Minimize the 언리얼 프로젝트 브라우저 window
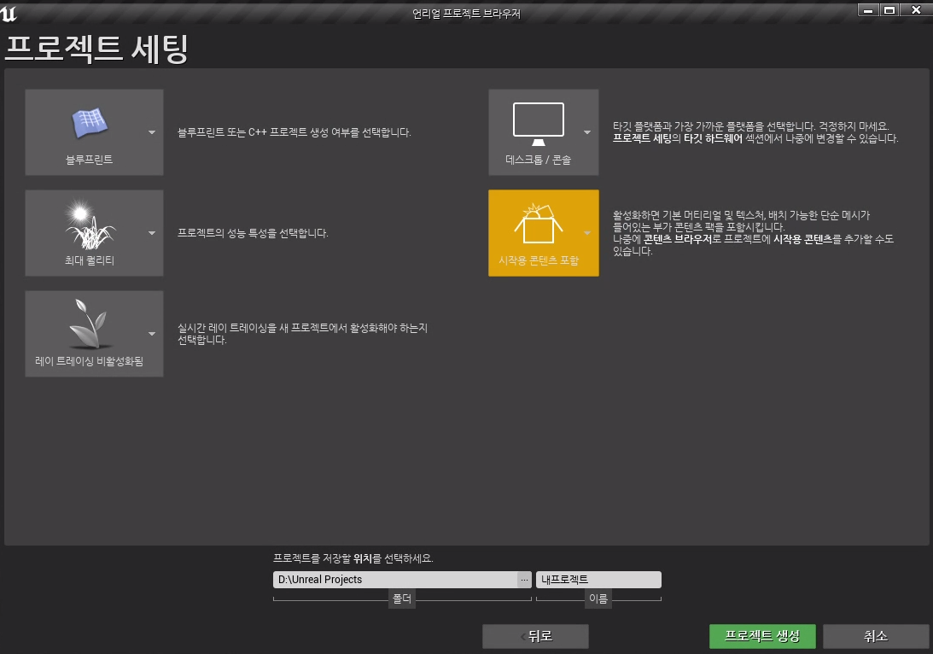The height and width of the screenshot is (654, 933). (x=868, y=10)
